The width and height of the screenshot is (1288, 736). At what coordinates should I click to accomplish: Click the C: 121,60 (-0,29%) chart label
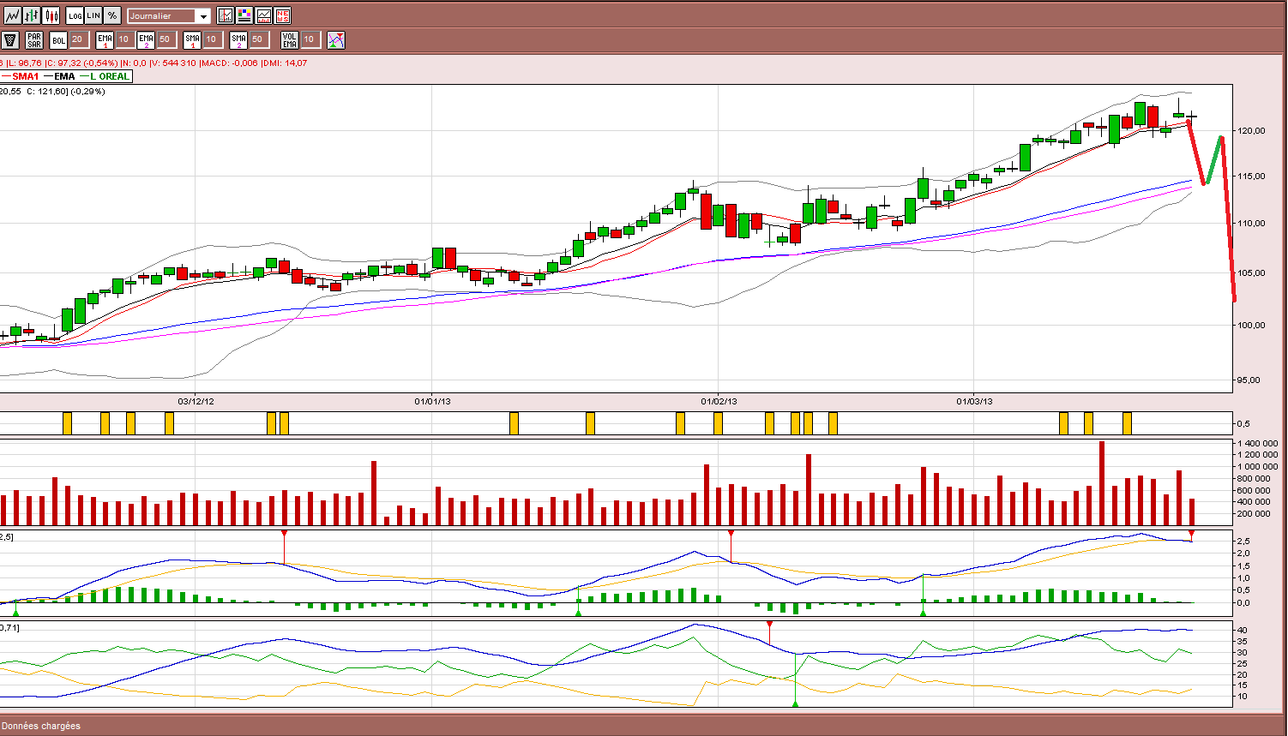(66, 91)
